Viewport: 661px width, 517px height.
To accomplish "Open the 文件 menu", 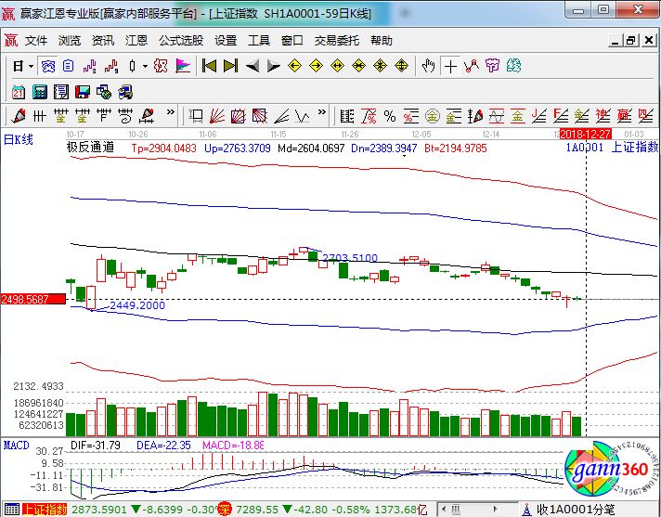I will pyautogui.click(x=36, y=41).
